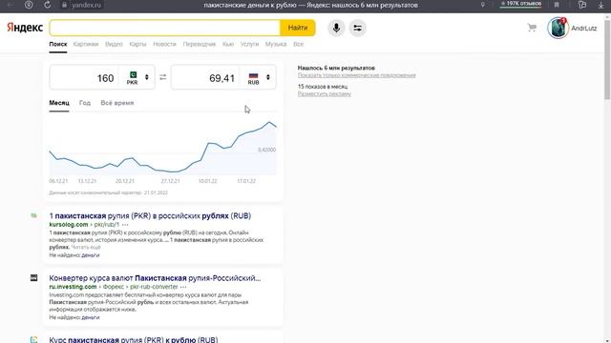Click 'pkr/rub/1' breadcrumb path
The image size is (611, 343).
106,225
